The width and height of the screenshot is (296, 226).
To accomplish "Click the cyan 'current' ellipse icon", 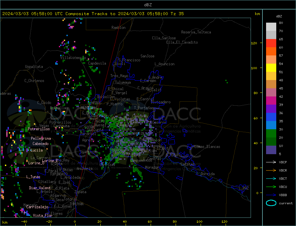I will tap(271, 203).
